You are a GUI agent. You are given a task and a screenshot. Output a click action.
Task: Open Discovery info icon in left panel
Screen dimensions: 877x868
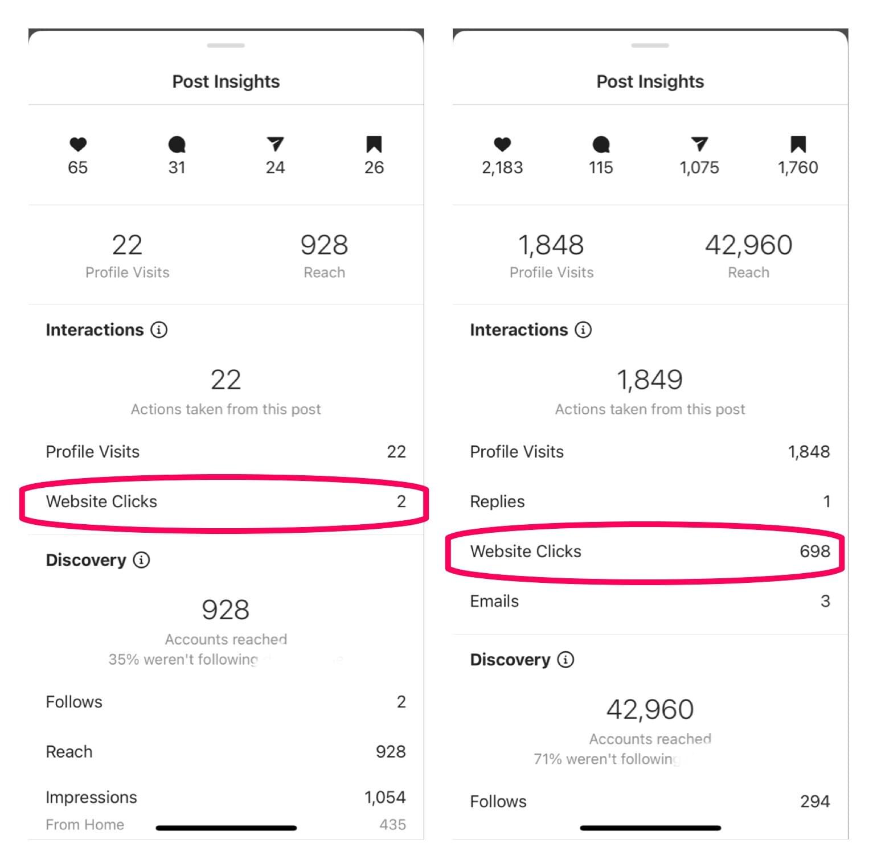click(x=141, y=560)
